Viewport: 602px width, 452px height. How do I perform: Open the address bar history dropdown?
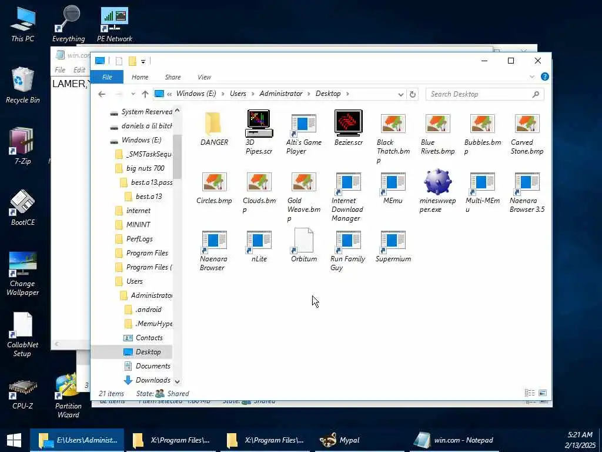pos(400,94)
